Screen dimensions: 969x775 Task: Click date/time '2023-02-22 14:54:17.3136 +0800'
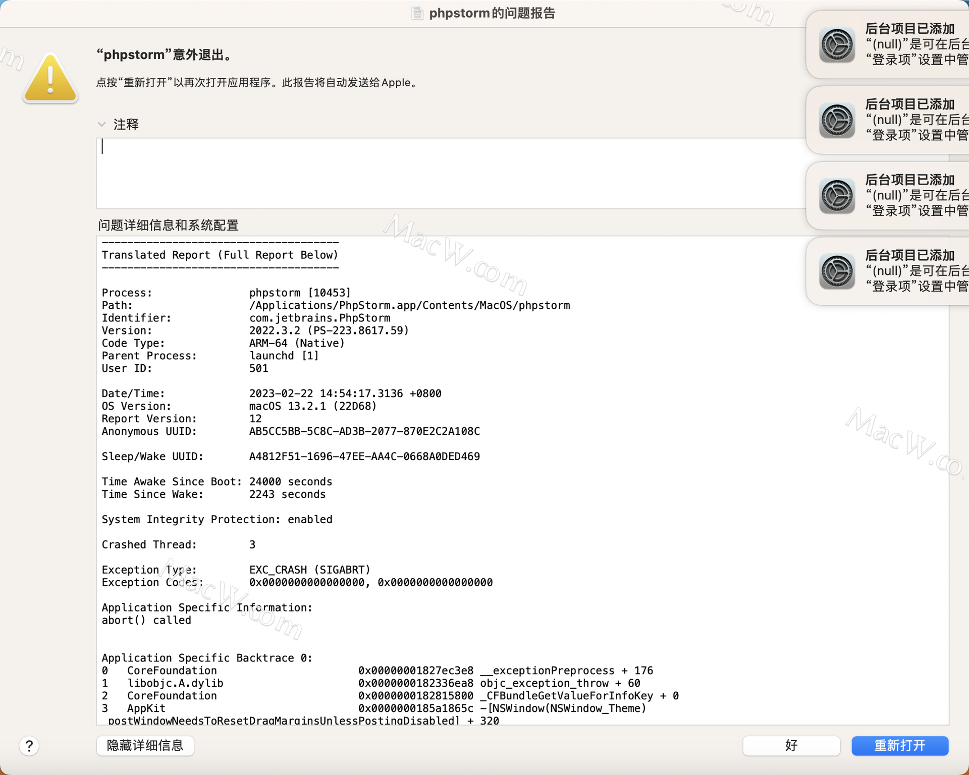click(345, 394)
